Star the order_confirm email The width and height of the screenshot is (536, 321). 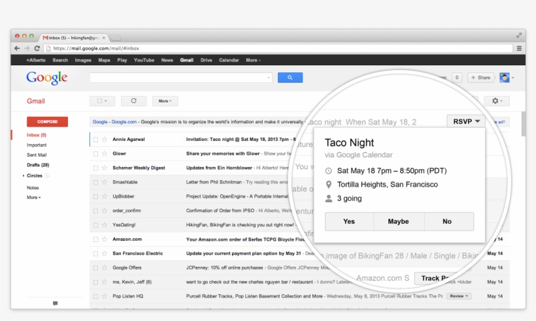point(105,211)
